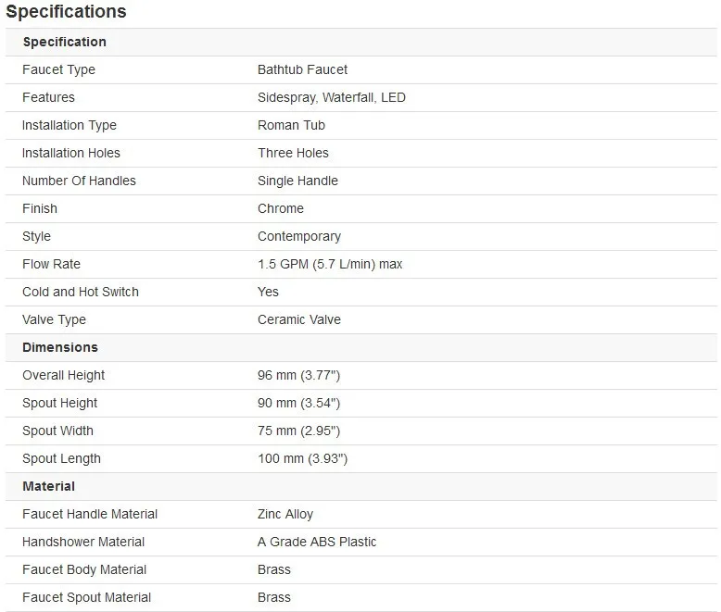The width and height of the screenshot is (721, 612).
Task: Select the Roman Tub value
Action: tap(291, 125)
